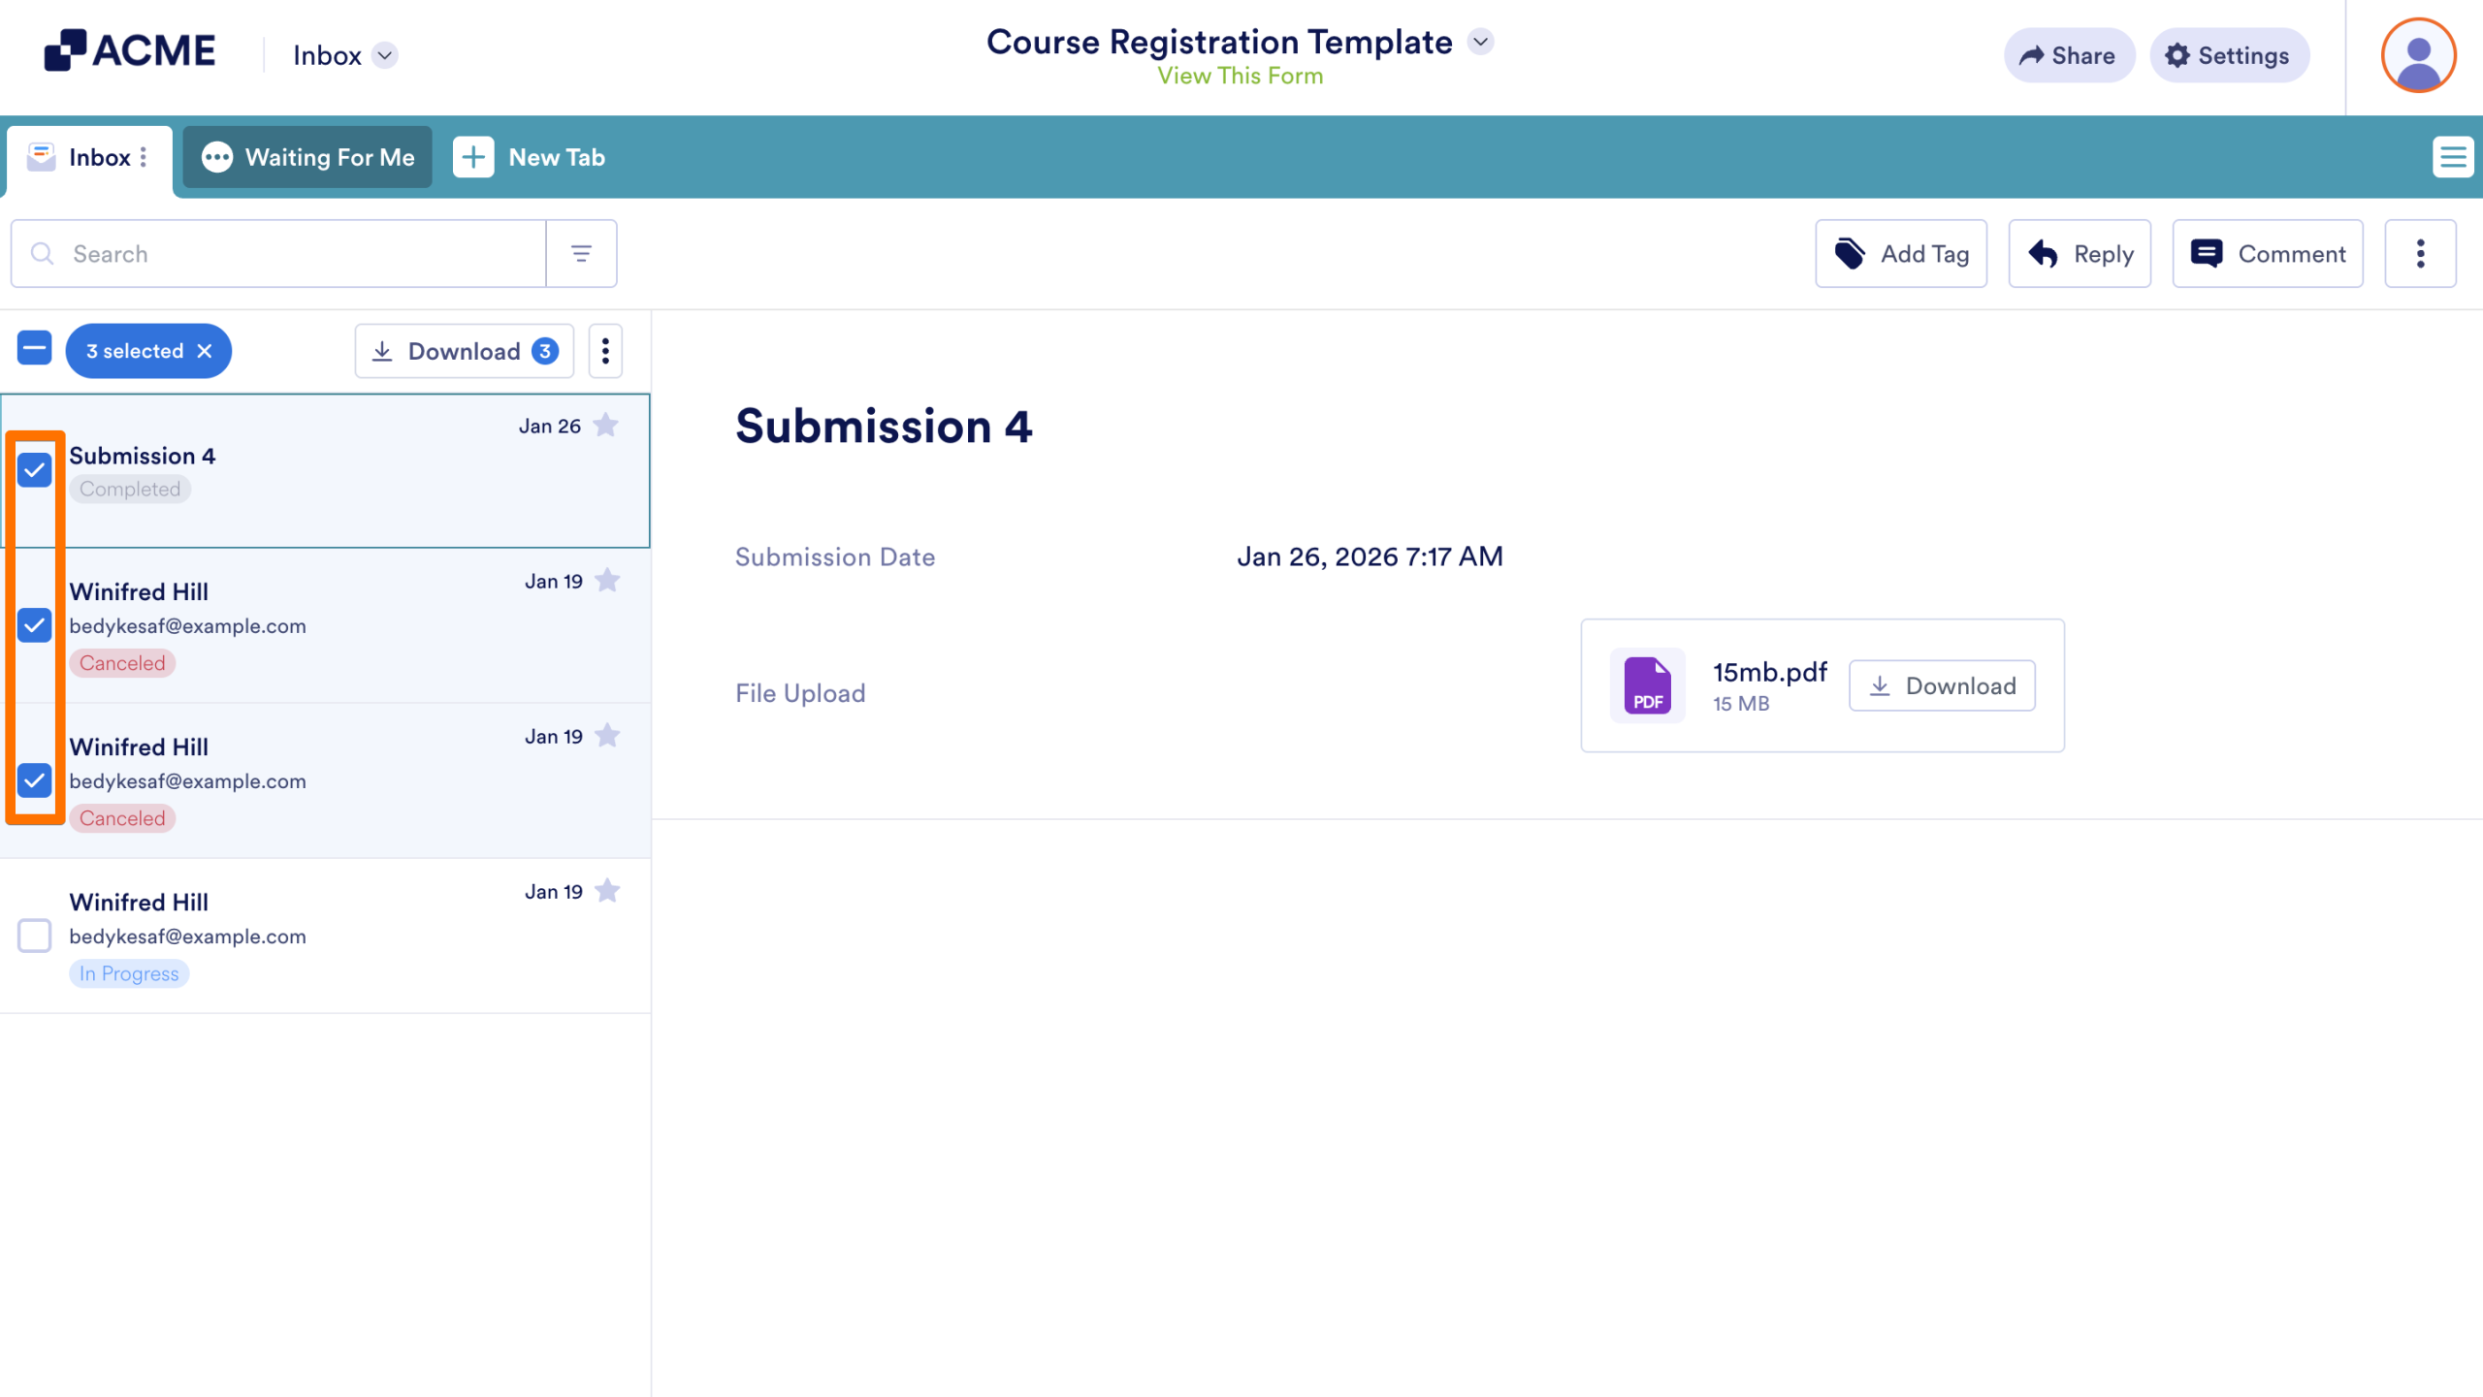Star the In Progress Winifred Hill entry

[607, 891]
